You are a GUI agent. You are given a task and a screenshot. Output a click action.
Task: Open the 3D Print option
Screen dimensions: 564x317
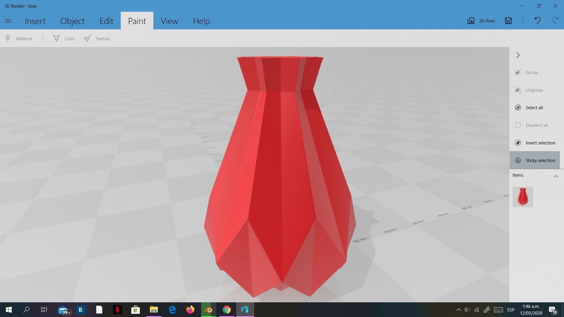[481, 21]
